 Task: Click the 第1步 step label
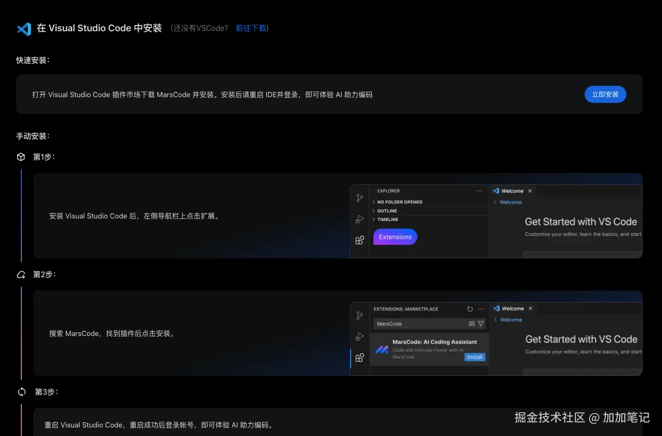[44, 157]
